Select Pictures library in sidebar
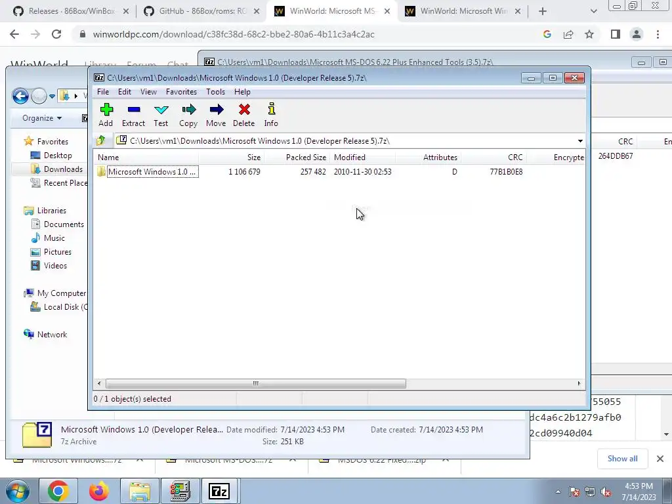Viewport: 672px width, 504px height. [x=58, y=252]
